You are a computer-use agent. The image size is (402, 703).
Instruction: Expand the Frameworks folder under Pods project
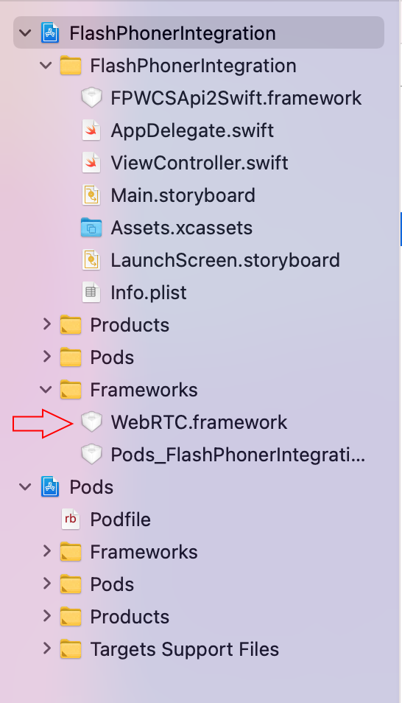[x=46, y=551]
